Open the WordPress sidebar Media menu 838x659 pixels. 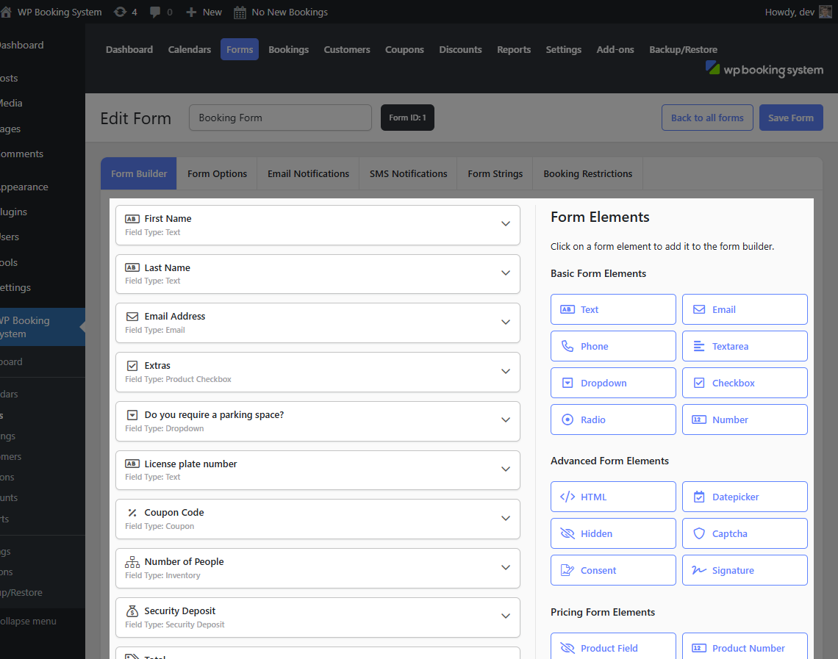click(11, 103)
